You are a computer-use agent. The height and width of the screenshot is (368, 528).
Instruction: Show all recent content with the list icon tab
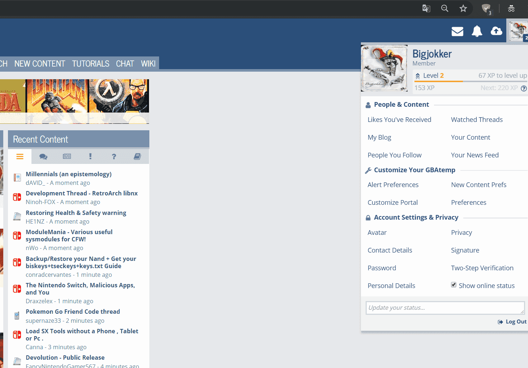click(x=20, y=156)
